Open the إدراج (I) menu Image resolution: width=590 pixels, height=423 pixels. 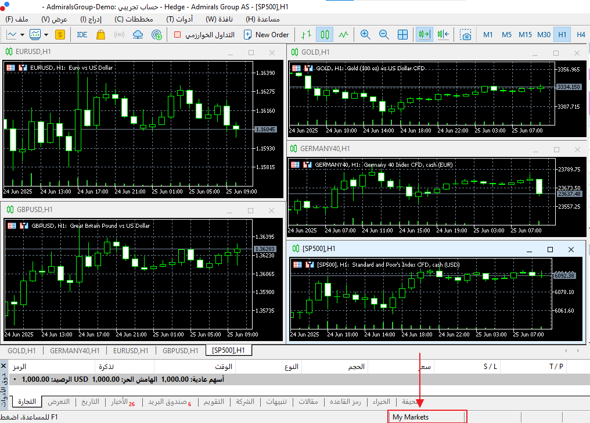91,19
